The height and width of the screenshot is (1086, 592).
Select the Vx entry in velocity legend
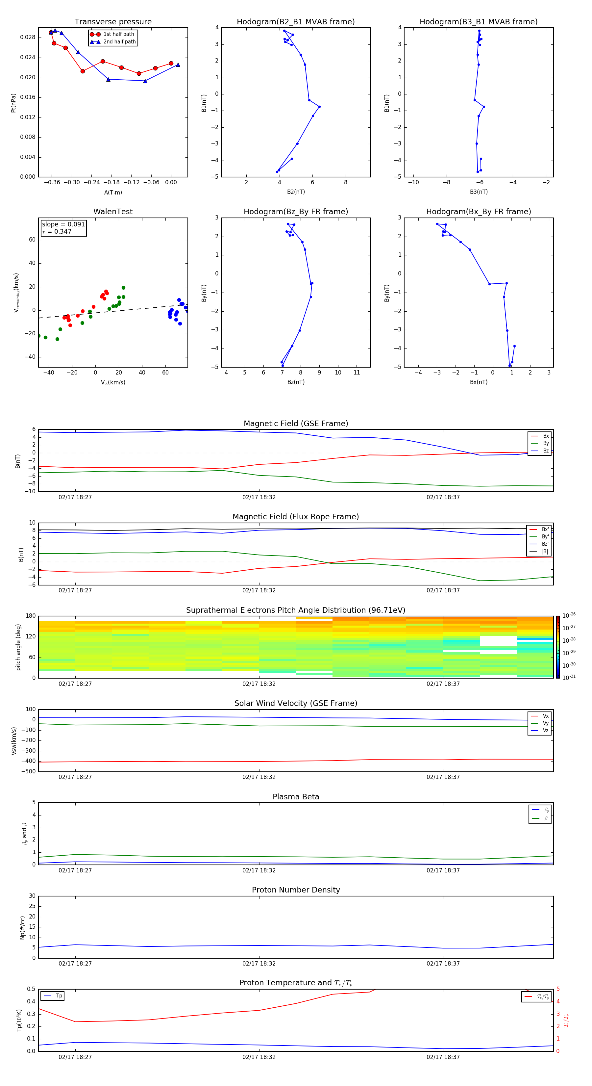[x=540, y=716]
